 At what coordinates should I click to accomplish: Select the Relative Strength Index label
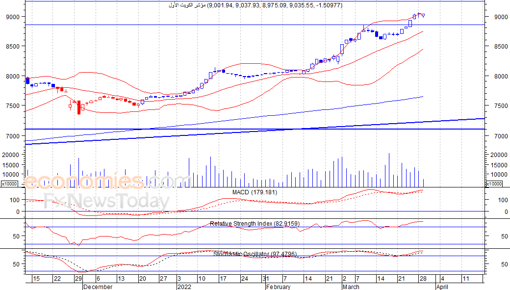[255, 224]
